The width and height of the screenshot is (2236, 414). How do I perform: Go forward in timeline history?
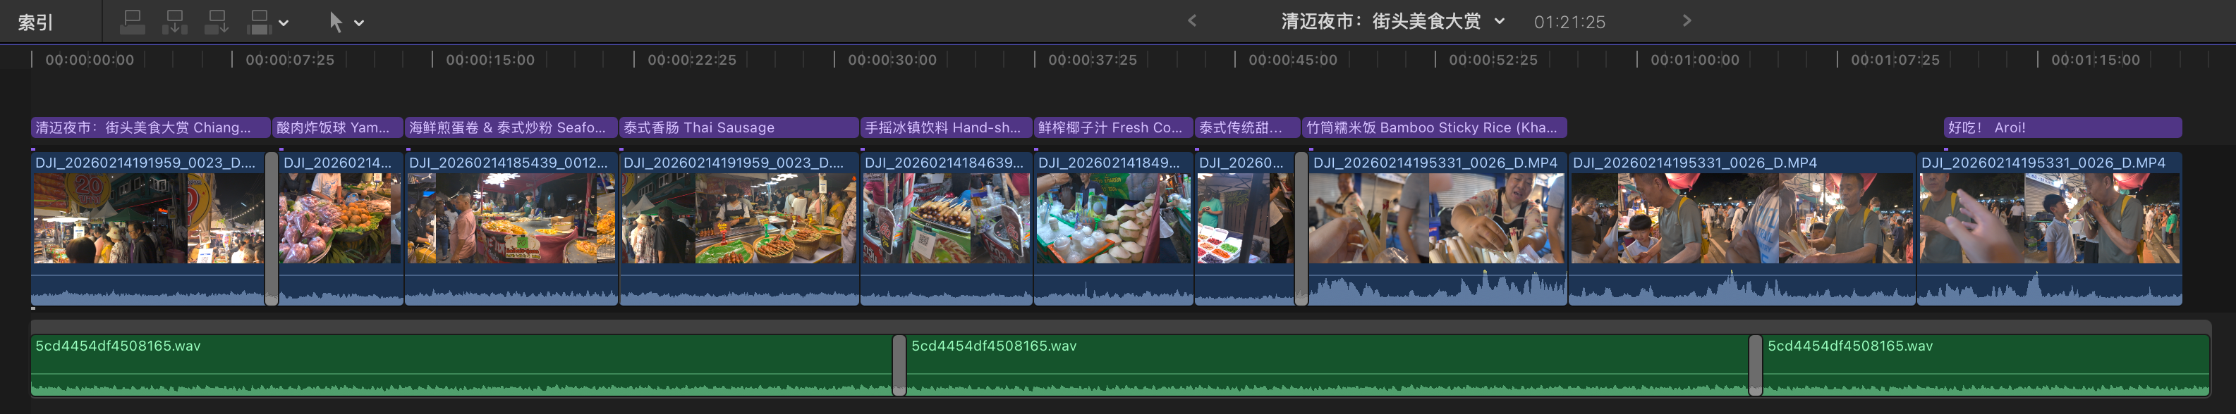(1687, 21)
